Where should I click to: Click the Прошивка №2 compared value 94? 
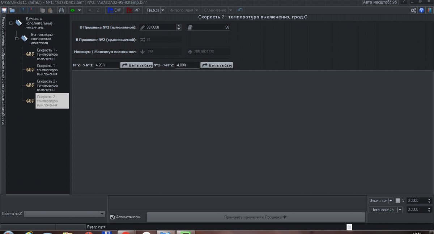point(160,40)
